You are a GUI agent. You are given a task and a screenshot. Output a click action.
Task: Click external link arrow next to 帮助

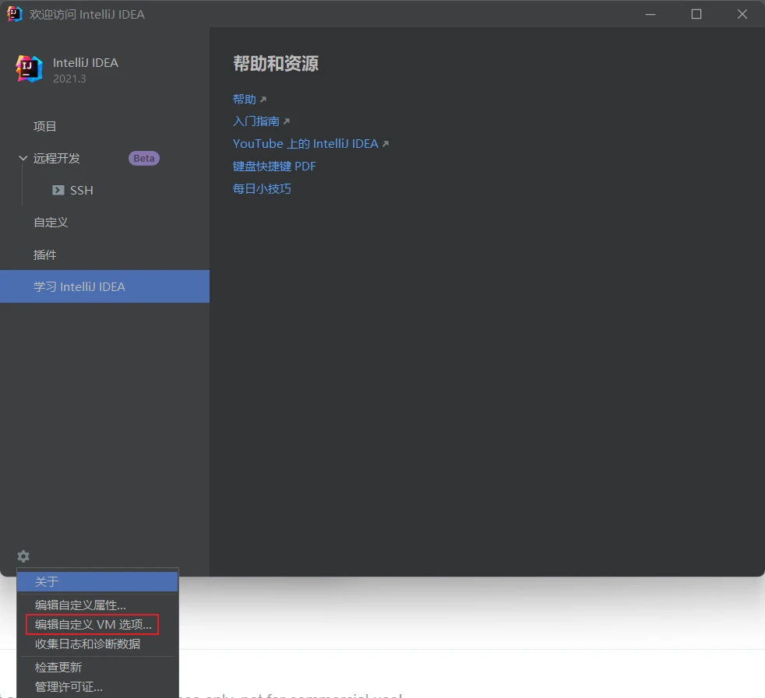[x=263, y=100]
